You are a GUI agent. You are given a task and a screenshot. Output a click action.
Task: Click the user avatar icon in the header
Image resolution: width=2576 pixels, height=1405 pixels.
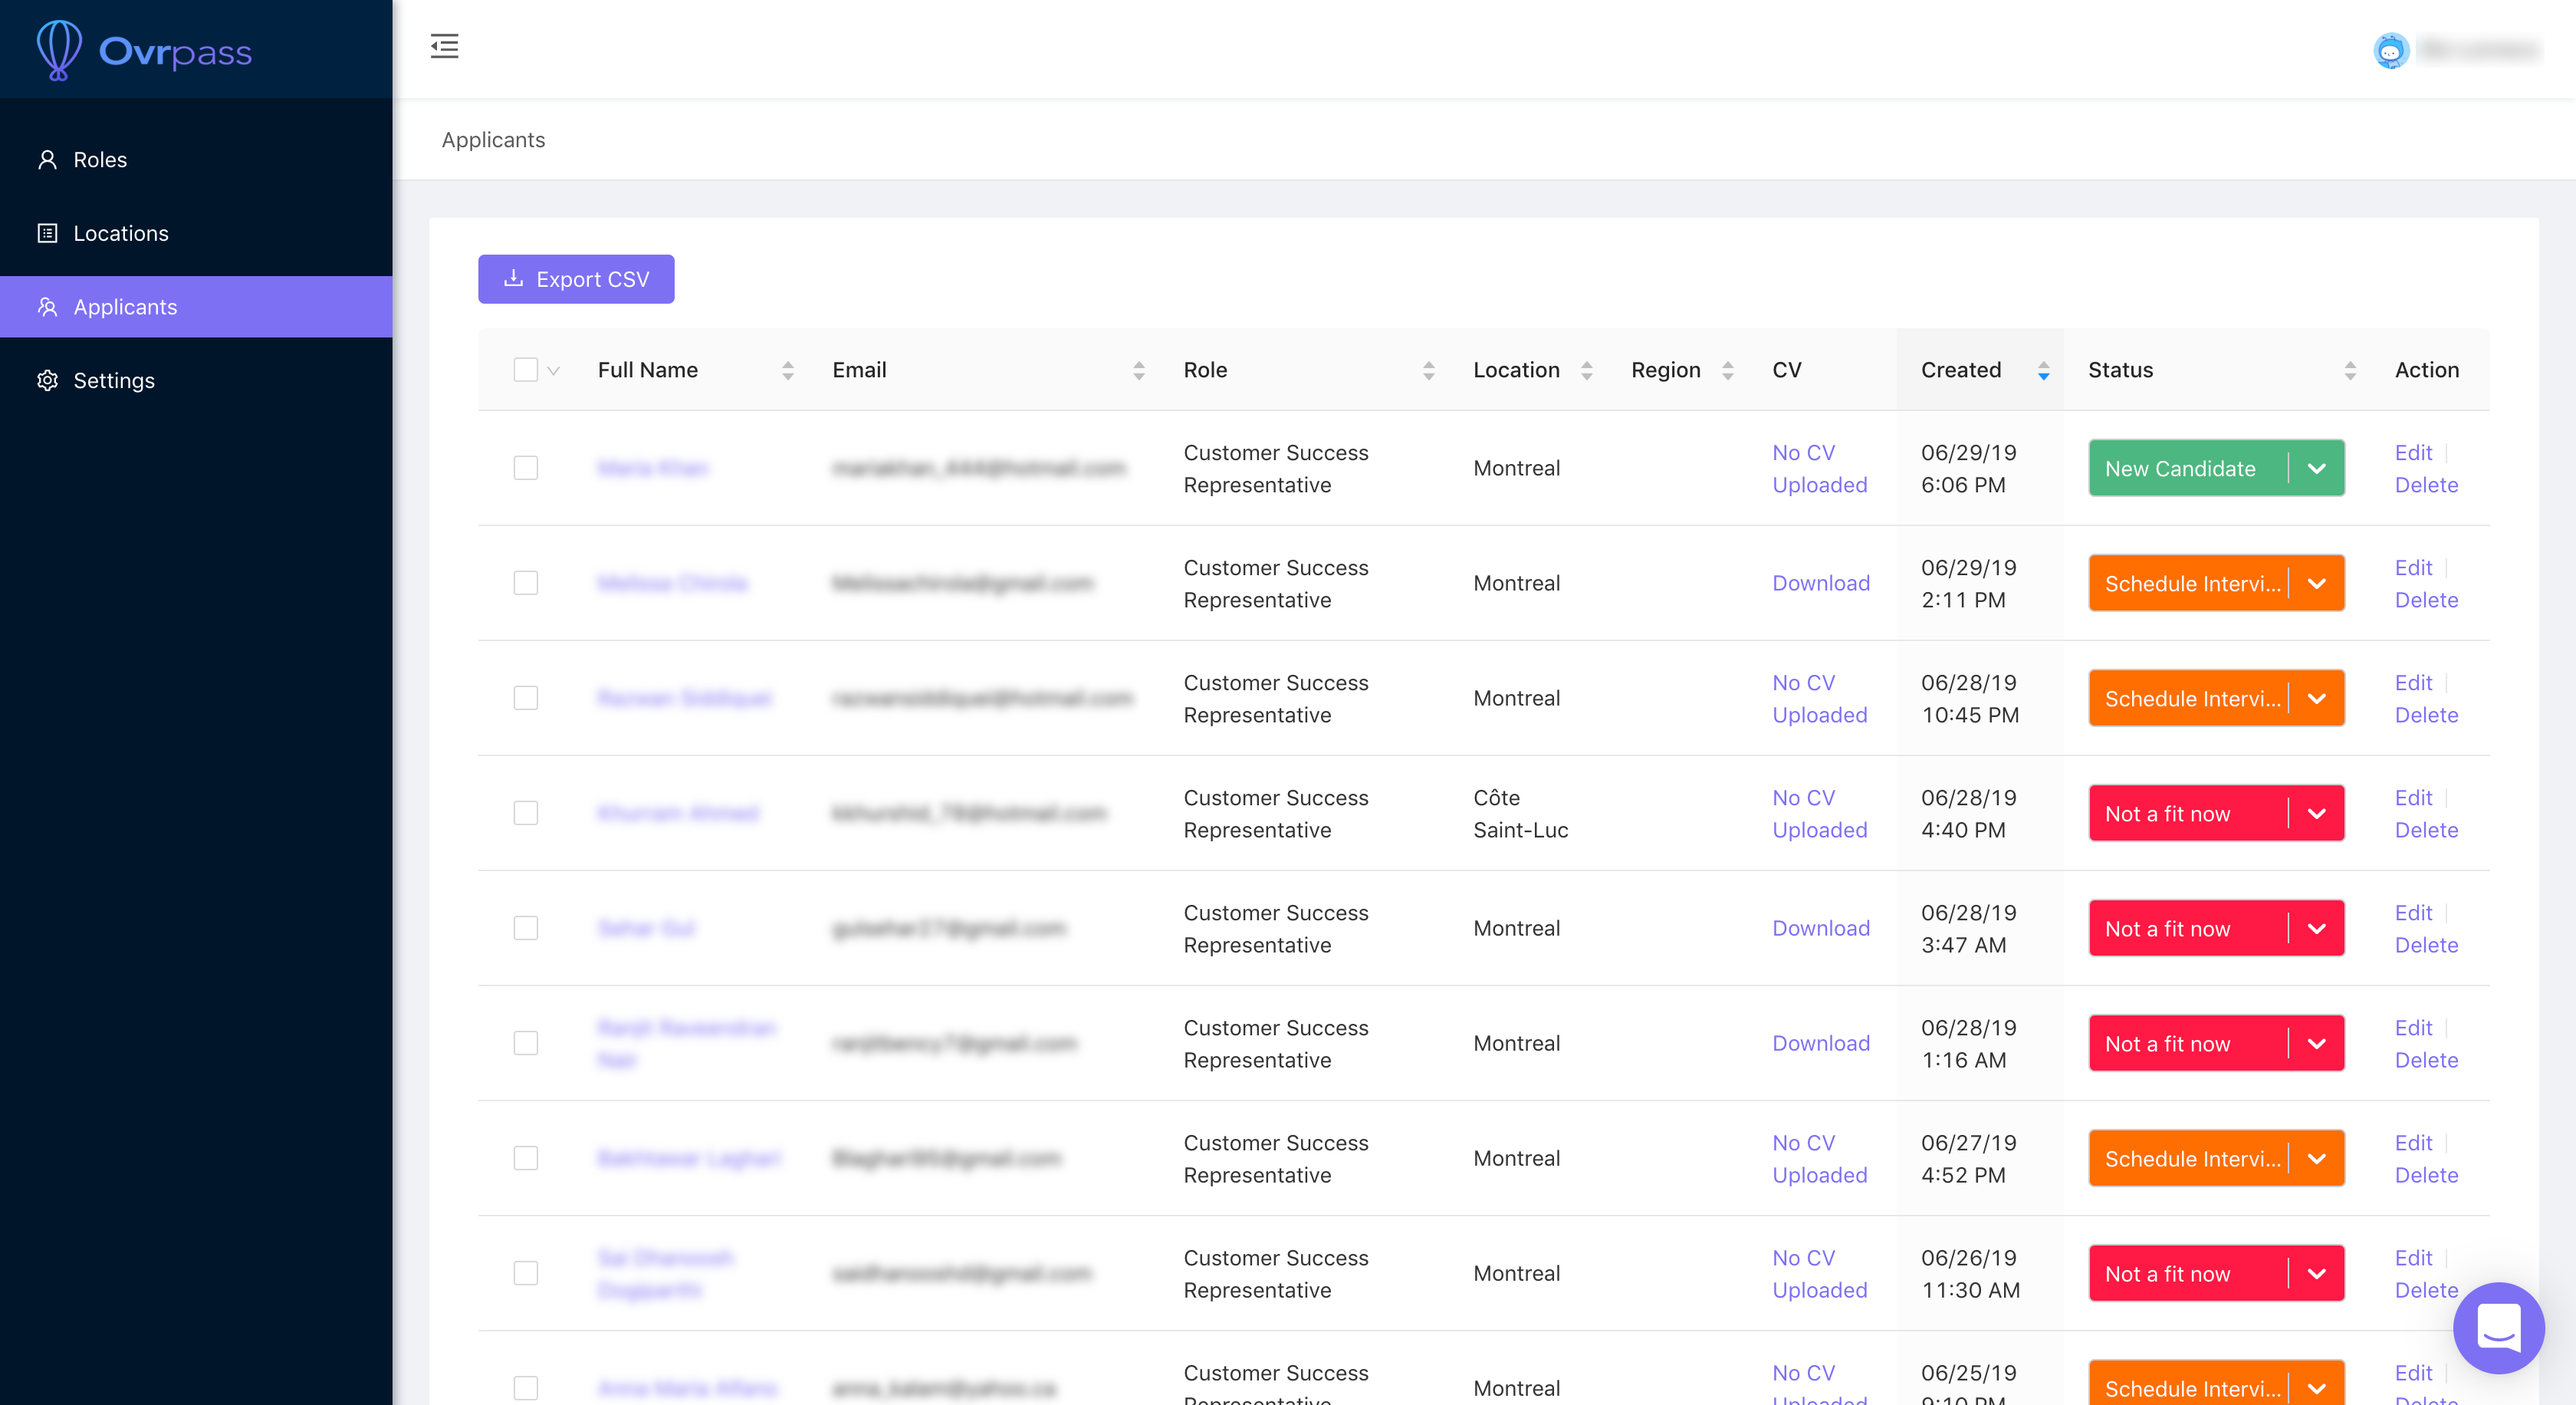(x=2391, y=50)
